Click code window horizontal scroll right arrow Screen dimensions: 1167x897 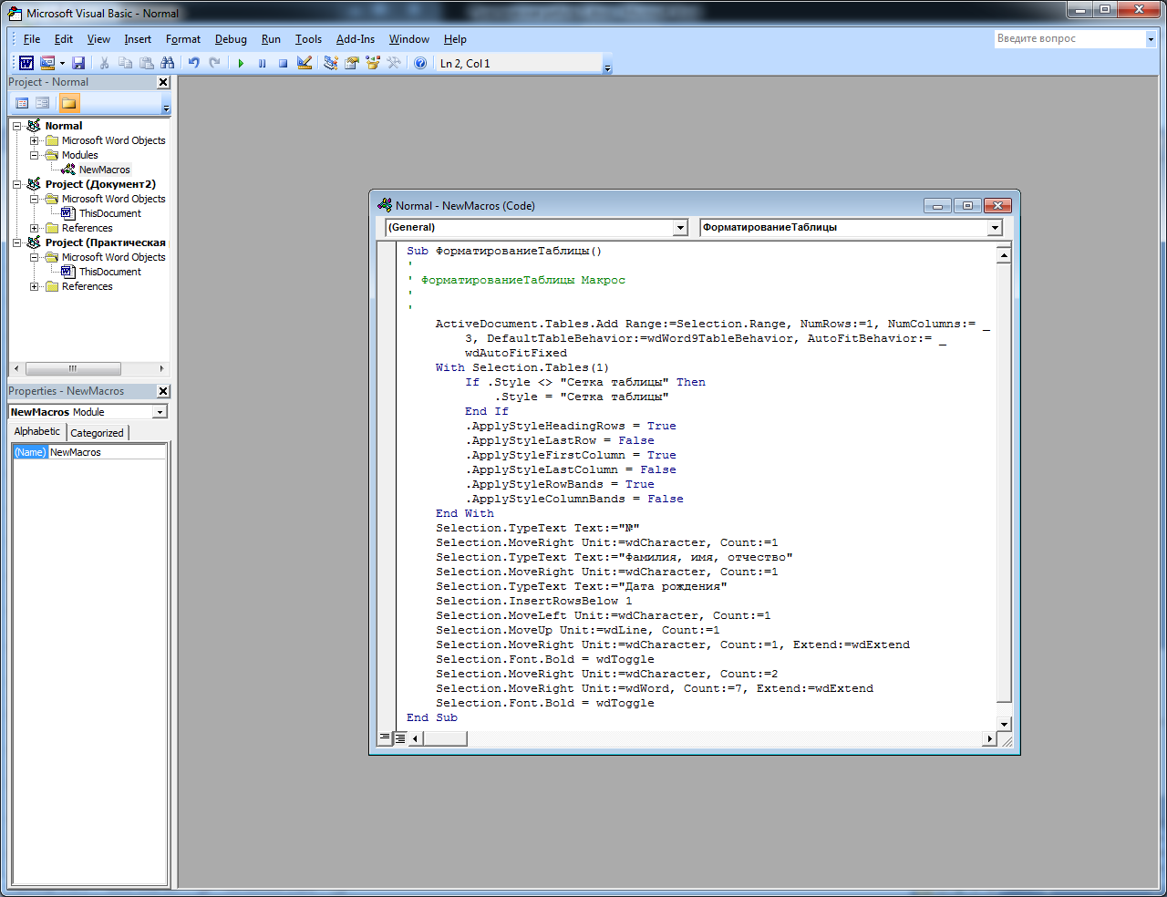989,738
